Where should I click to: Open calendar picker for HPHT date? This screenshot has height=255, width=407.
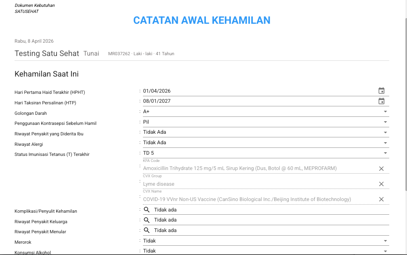(x=381, y=91)
